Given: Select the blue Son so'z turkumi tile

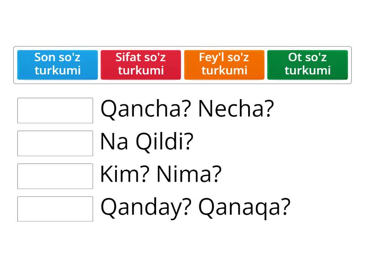Looking at the screenshot, I should pos(57,64).
